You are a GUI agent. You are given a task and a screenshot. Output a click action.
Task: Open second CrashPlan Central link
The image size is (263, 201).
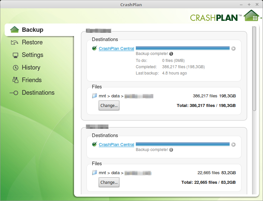[116, 144]
